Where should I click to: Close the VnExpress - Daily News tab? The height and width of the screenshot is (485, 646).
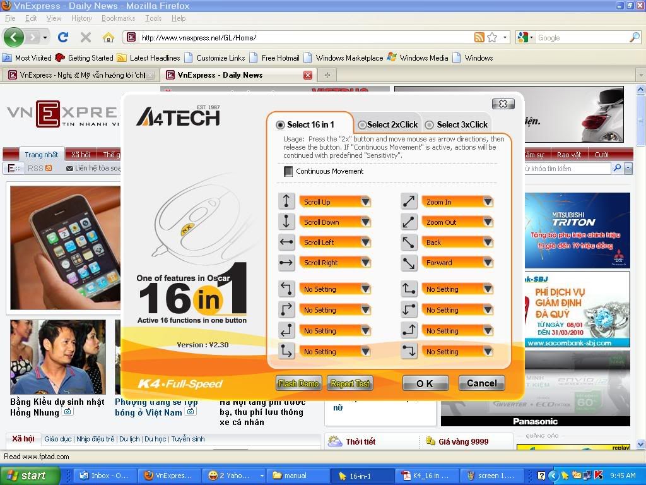308,75
